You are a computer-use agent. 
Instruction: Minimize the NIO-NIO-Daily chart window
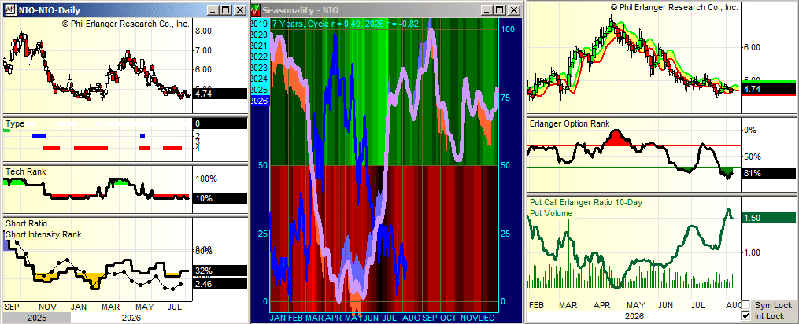[x=215, y=9]
